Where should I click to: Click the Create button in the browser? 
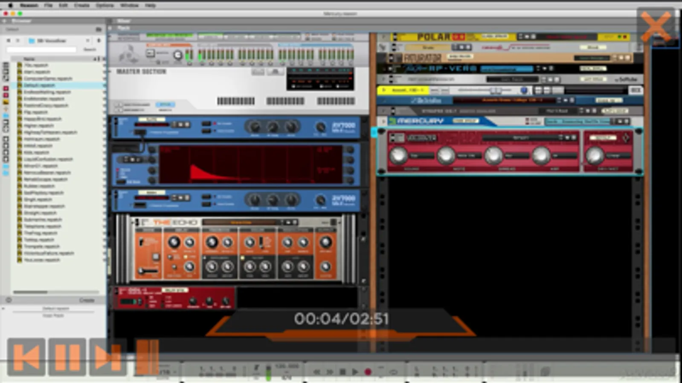coord(87,300)
